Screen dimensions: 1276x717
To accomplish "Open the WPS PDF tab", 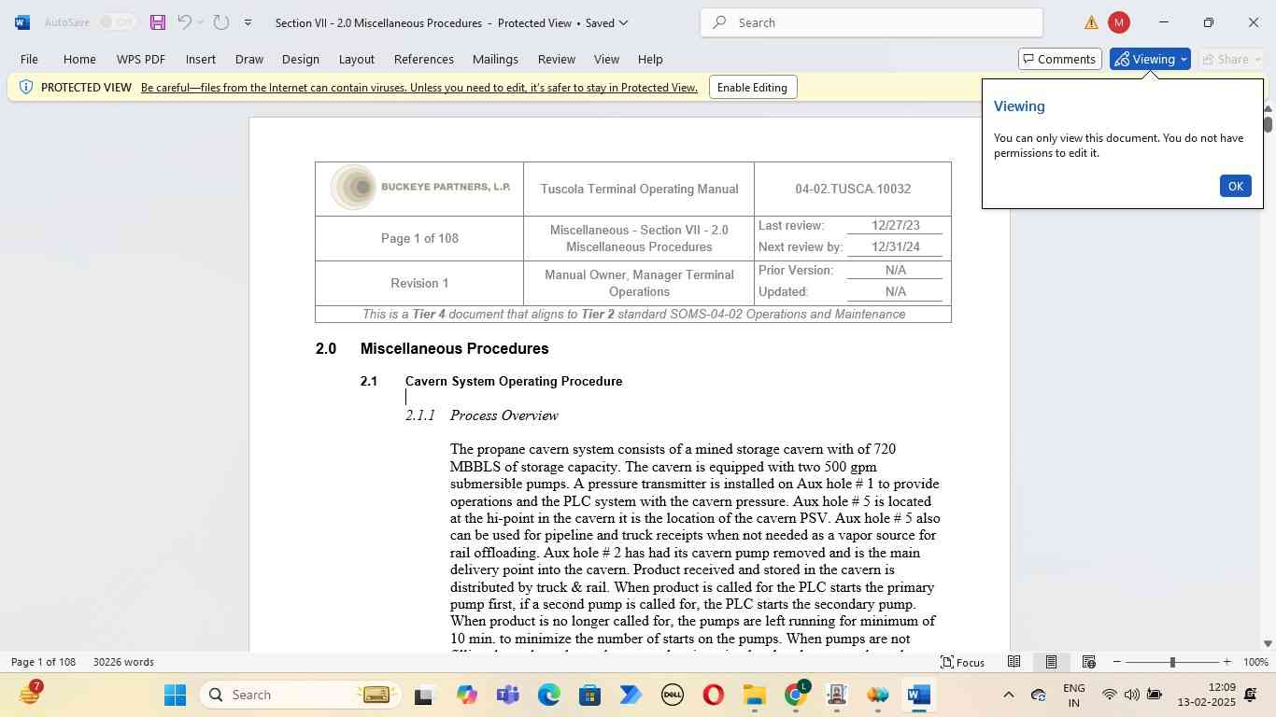I will pos(141,59).
